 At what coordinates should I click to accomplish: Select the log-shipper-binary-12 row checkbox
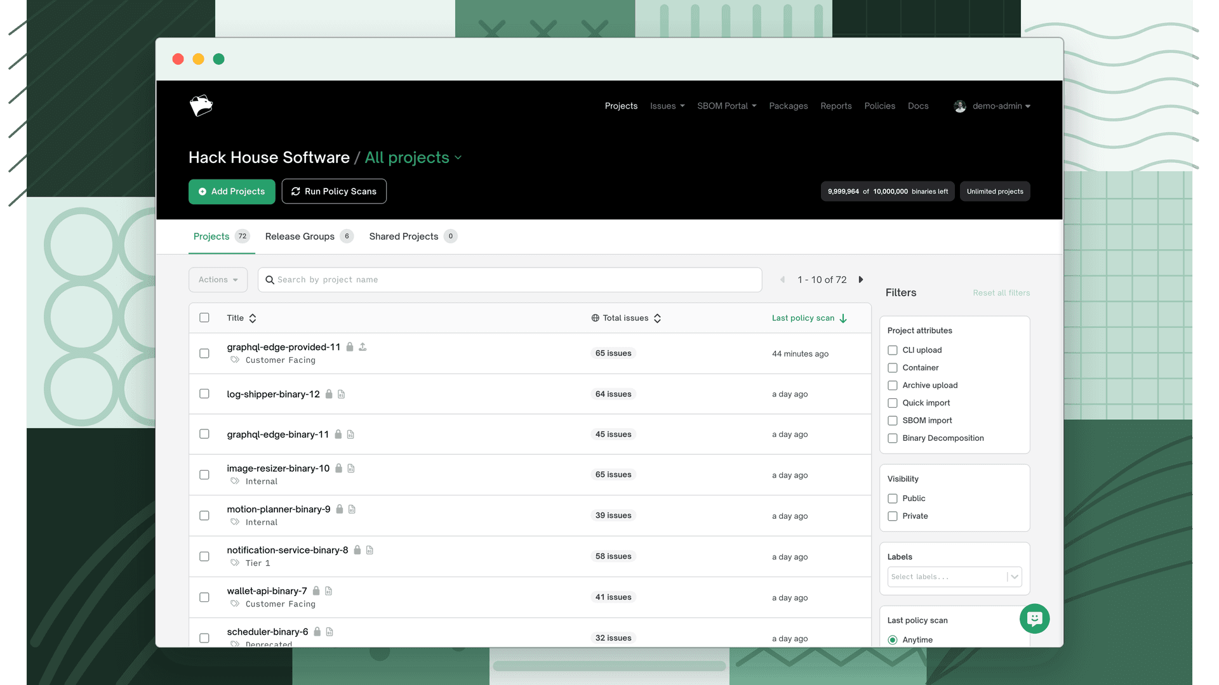pos(204,394)
